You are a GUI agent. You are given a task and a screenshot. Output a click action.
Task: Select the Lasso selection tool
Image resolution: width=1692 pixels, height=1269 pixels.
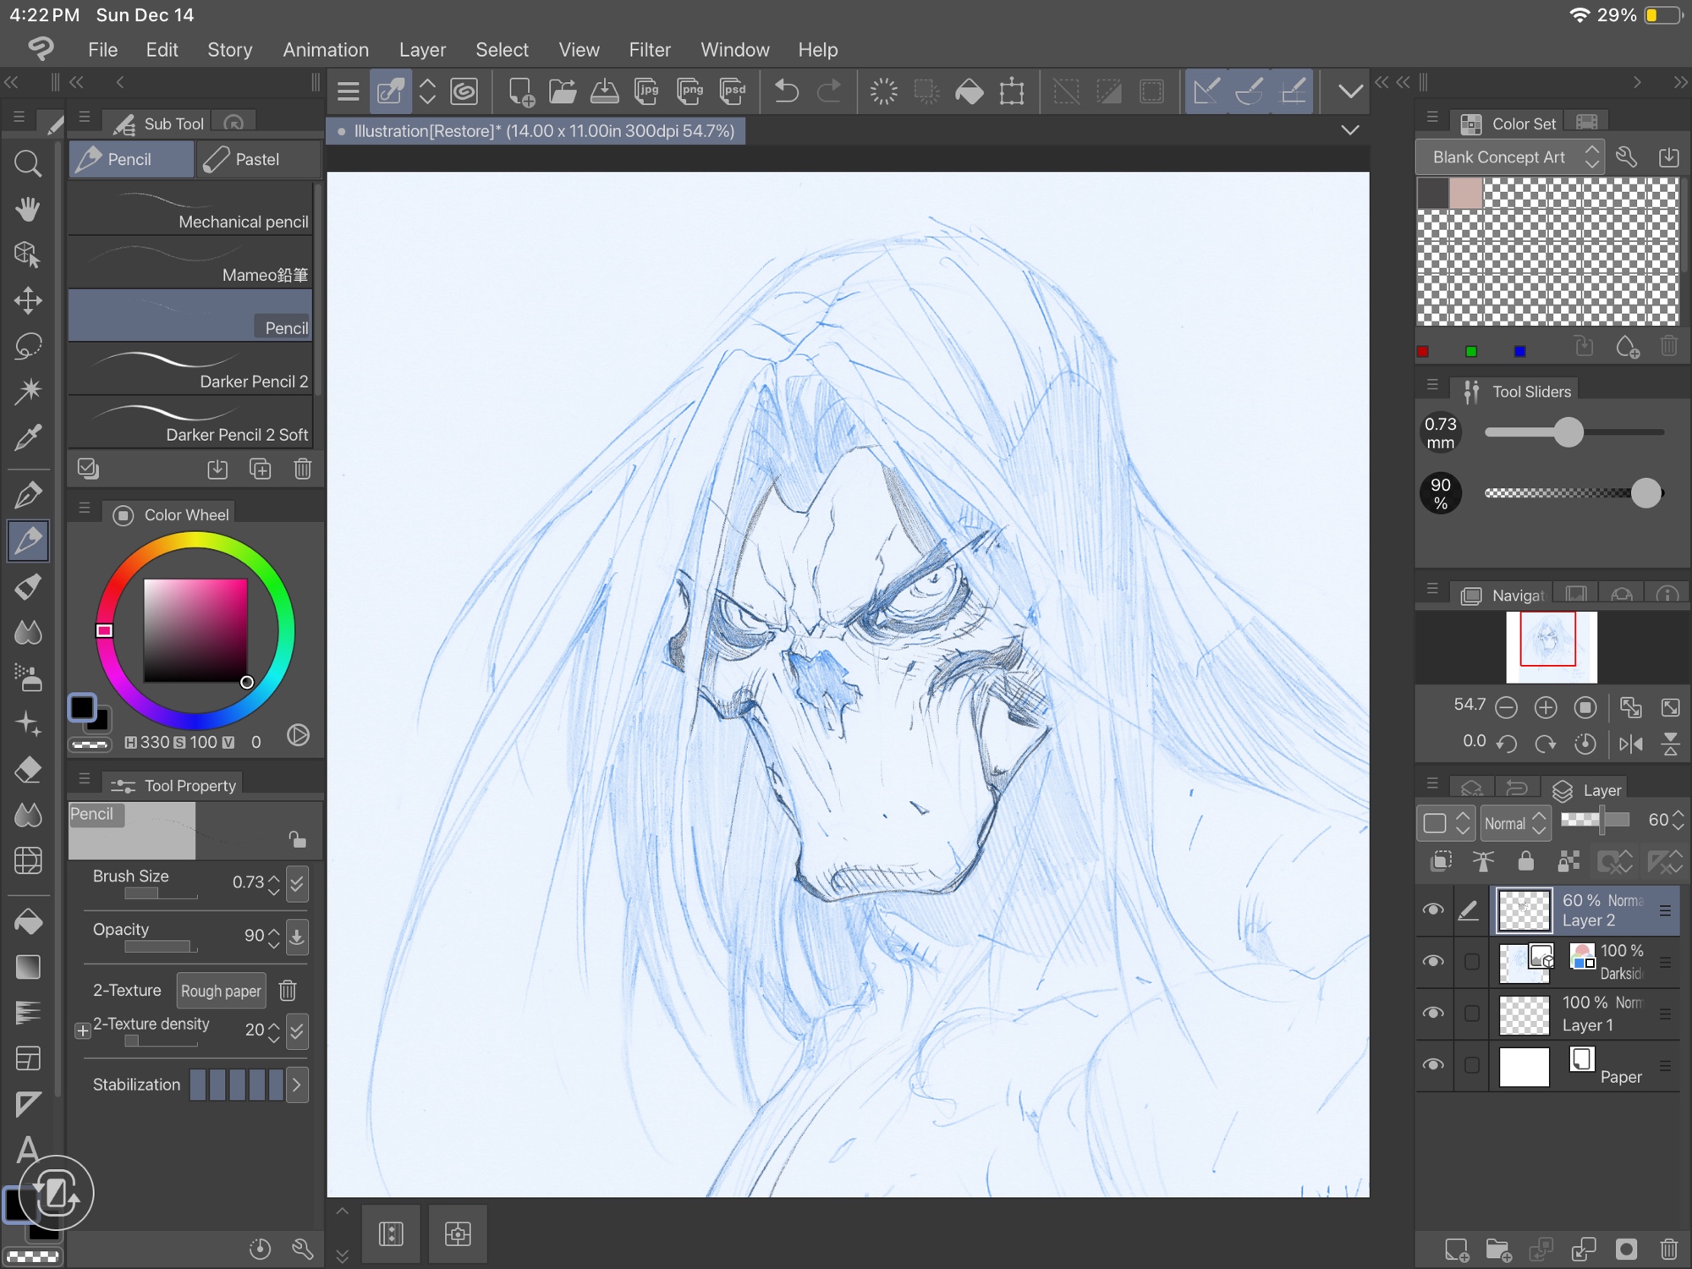pyautogui.click(x=28, y=345)
